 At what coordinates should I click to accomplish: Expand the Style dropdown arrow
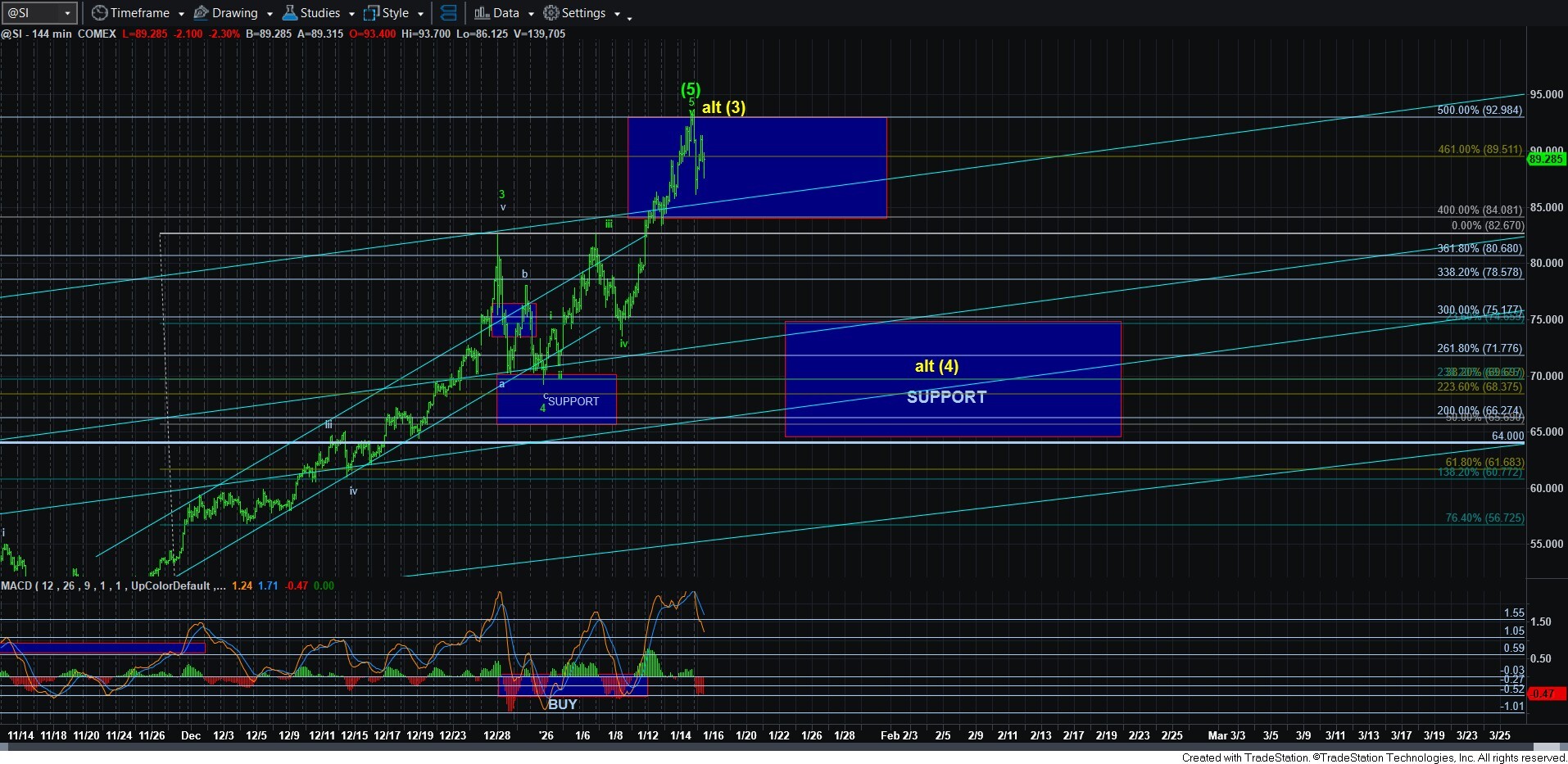tap(420, 14)
